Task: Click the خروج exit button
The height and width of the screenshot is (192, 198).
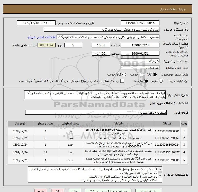Action: click(x=41, y=190)
